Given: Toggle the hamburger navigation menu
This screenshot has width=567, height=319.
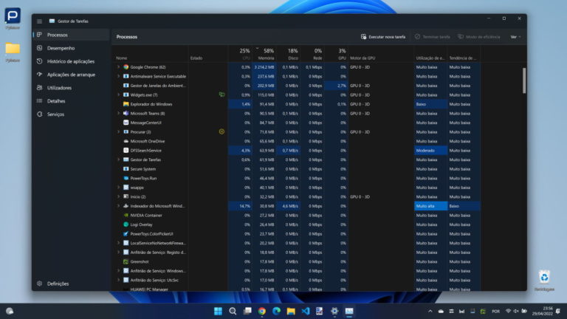Looking at the screenshot, I should coord(39,21).
